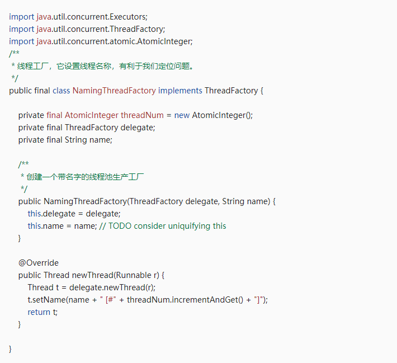Click the 'this.delegate = delegate' assignment
This screenshot has width=397, height=363.
coord(74,214)
